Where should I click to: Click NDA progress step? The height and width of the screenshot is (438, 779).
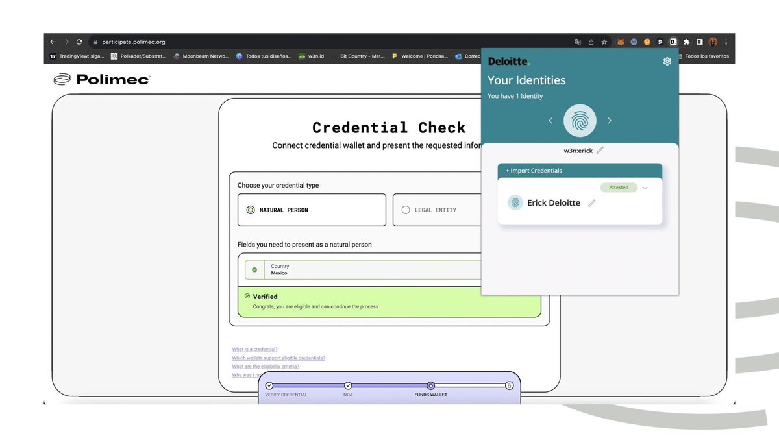tap(348, 385)
